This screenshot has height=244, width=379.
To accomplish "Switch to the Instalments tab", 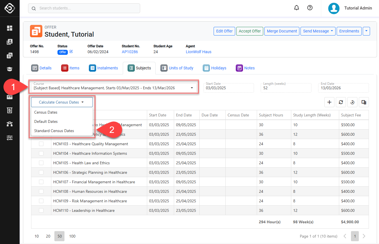I will click(103, 68).
